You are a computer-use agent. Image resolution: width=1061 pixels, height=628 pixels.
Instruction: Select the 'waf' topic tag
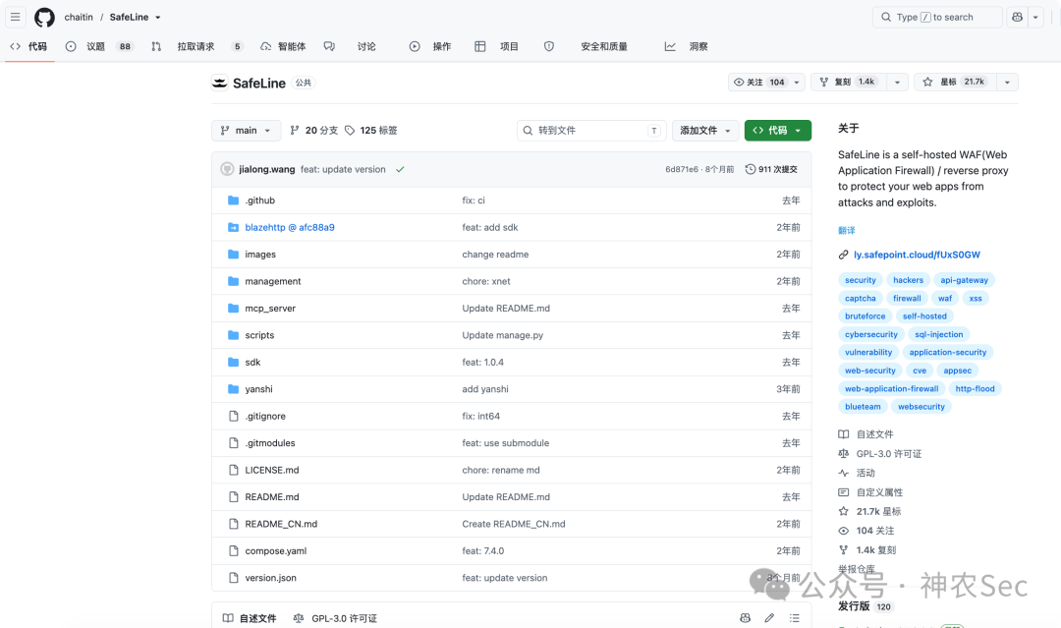coord(945,299)
